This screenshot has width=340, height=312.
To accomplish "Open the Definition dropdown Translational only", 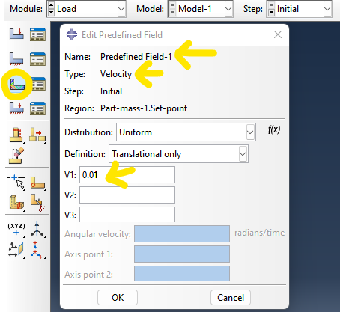I will pos(178,154).
